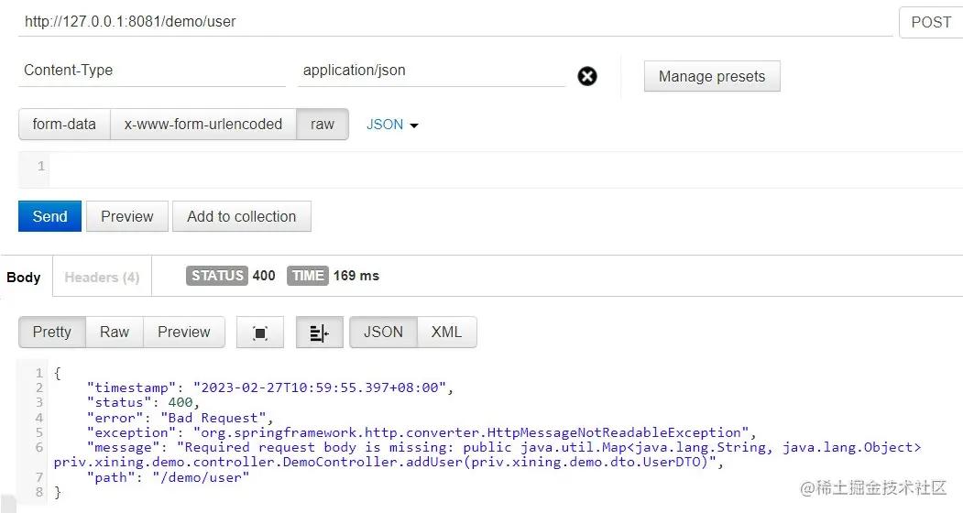
Task: Open Manage presets
Action: [712, 77]
